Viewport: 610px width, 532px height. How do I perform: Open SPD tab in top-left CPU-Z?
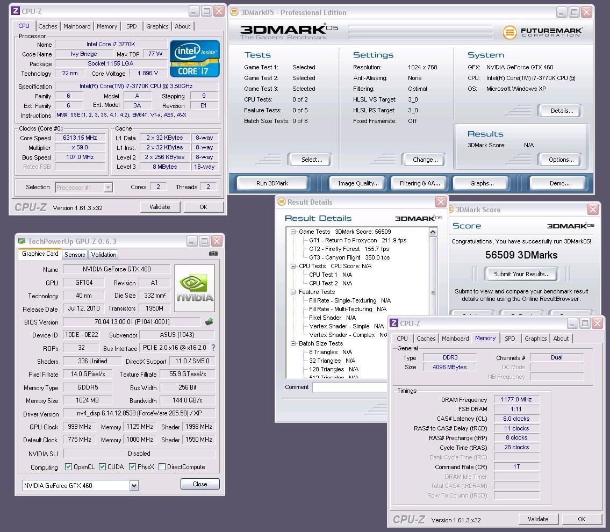pyautogui.click(x=132, y=26)
